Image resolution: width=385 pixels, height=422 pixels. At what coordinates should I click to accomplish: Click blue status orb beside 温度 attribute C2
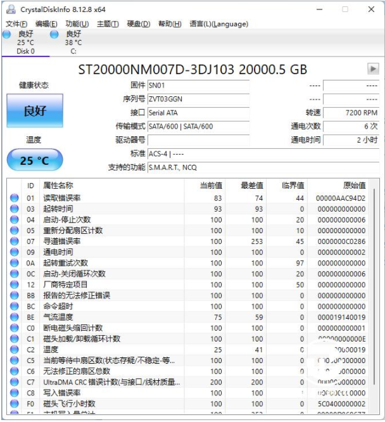pyautogui.click(x=14, y=350)
